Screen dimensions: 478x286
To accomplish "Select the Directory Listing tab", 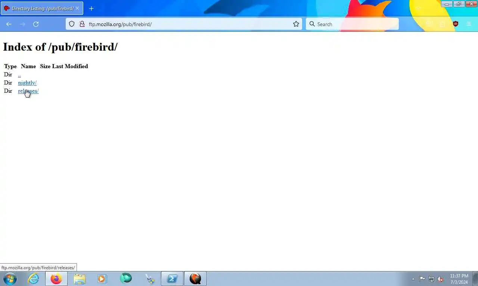I will pyautogui.click(x=42, y=8).
